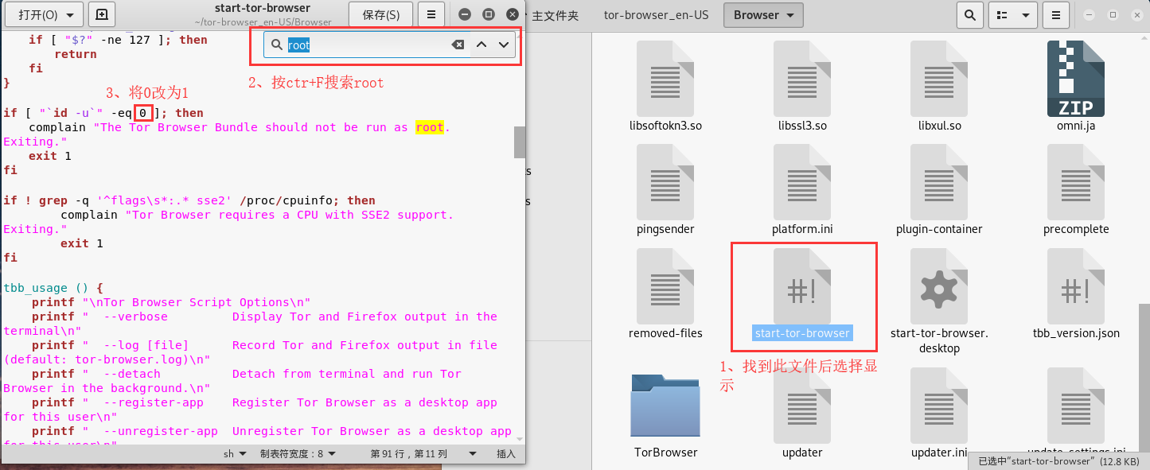This screenshot has width=1150, height=470.
Task: Click the --log [file] option text
Action: pyautogui.click(x=146, y=345)
